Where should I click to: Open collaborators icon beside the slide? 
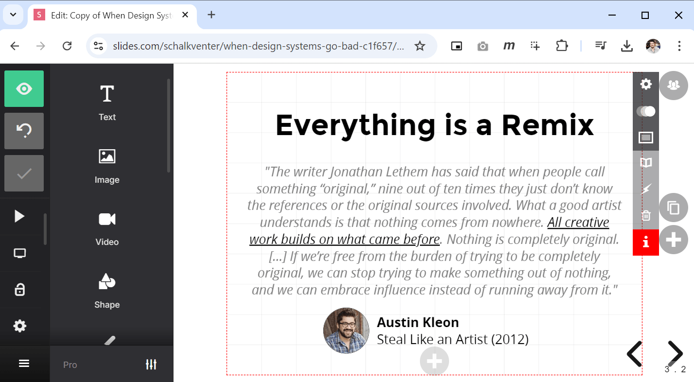[x=673, y=86]
